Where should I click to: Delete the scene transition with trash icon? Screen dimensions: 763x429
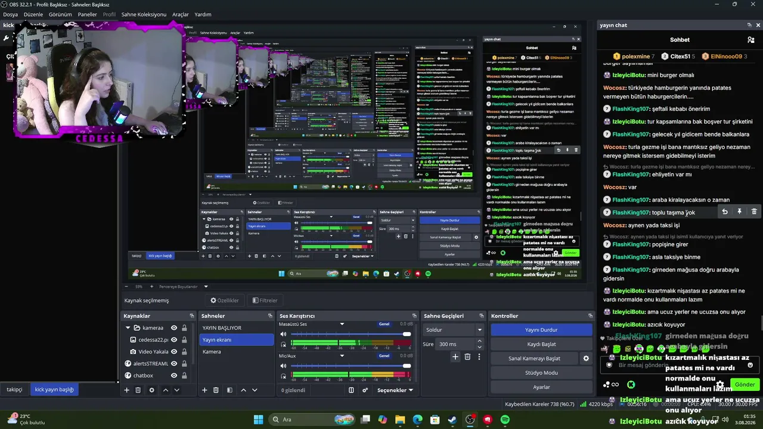(x=467, y=357)
